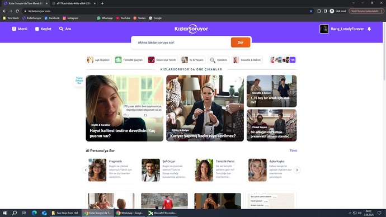Toggle the Chrome side panel icon

(325, 11)
